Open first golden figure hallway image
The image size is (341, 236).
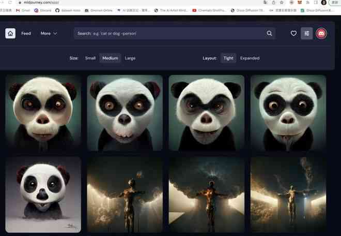[125, 195]
